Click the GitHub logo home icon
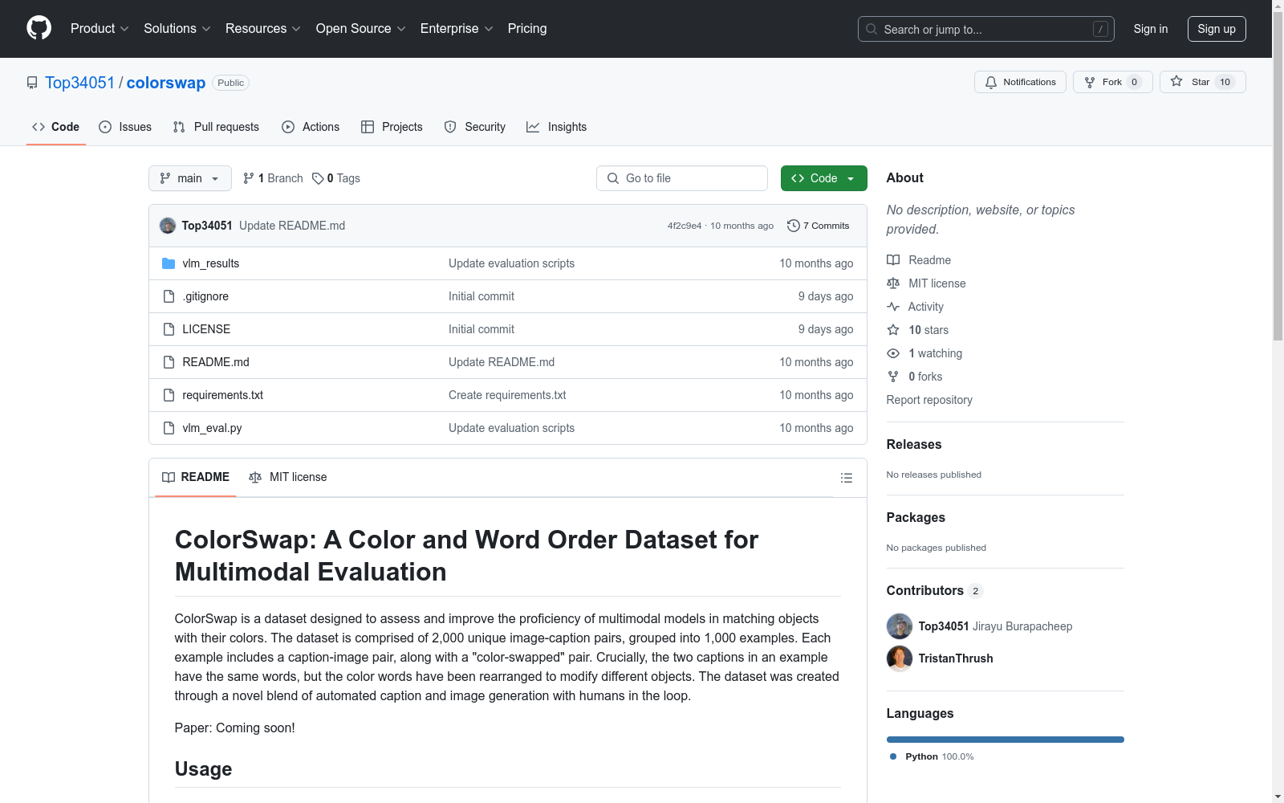The image size is (1284, 803). (x=39, y=28)
